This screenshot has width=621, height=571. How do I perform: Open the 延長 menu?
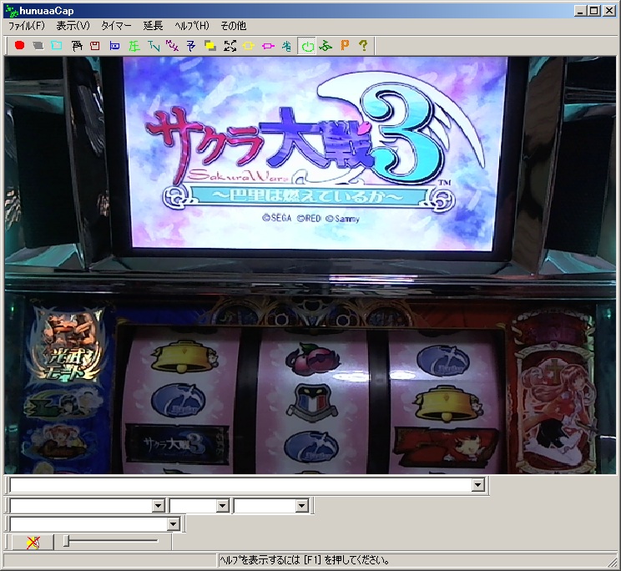[153, 26]
